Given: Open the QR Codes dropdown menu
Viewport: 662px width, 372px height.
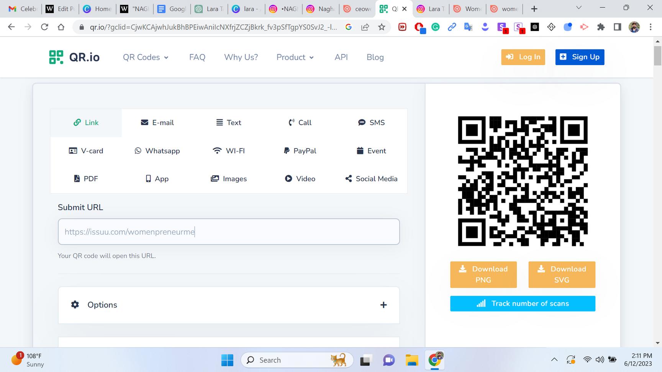Looking at the screenshot, I should pyautogui.click(x=146, y=57).
